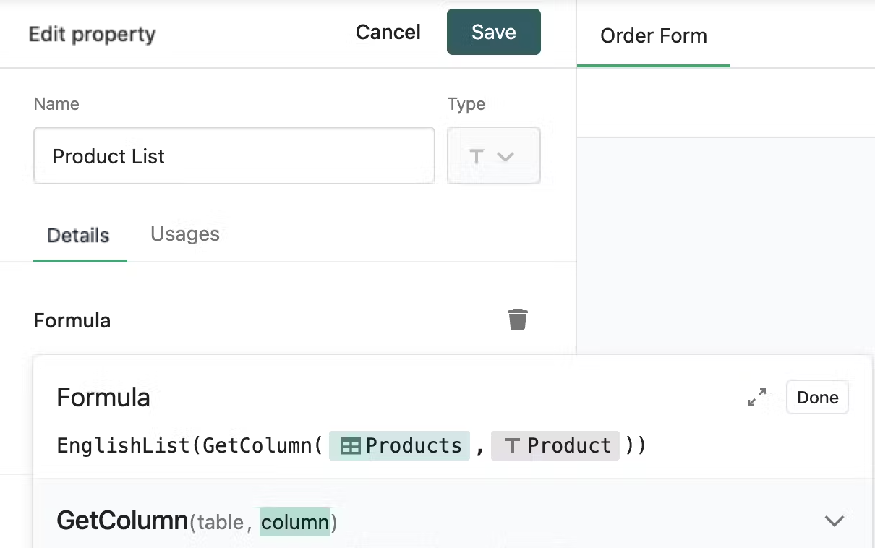Delete the formula with trash icon
This screenshot has width=875, height=548.
pyautogui.click(x=518, y=320)
